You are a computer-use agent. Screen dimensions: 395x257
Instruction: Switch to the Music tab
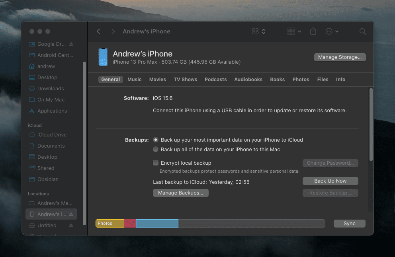(135, 80)
